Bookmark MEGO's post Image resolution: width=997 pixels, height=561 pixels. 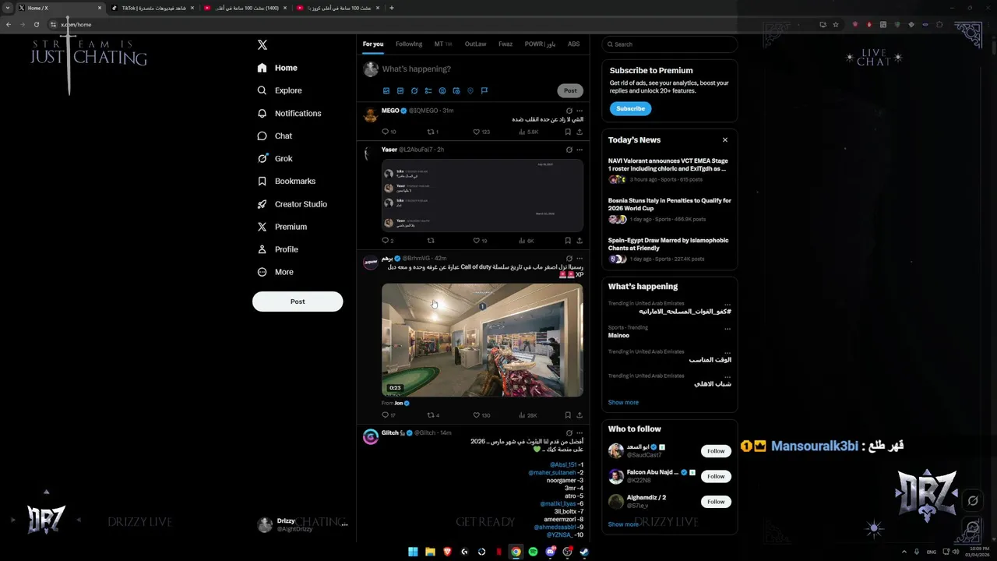pyautogui.click(x=568, y=132)
